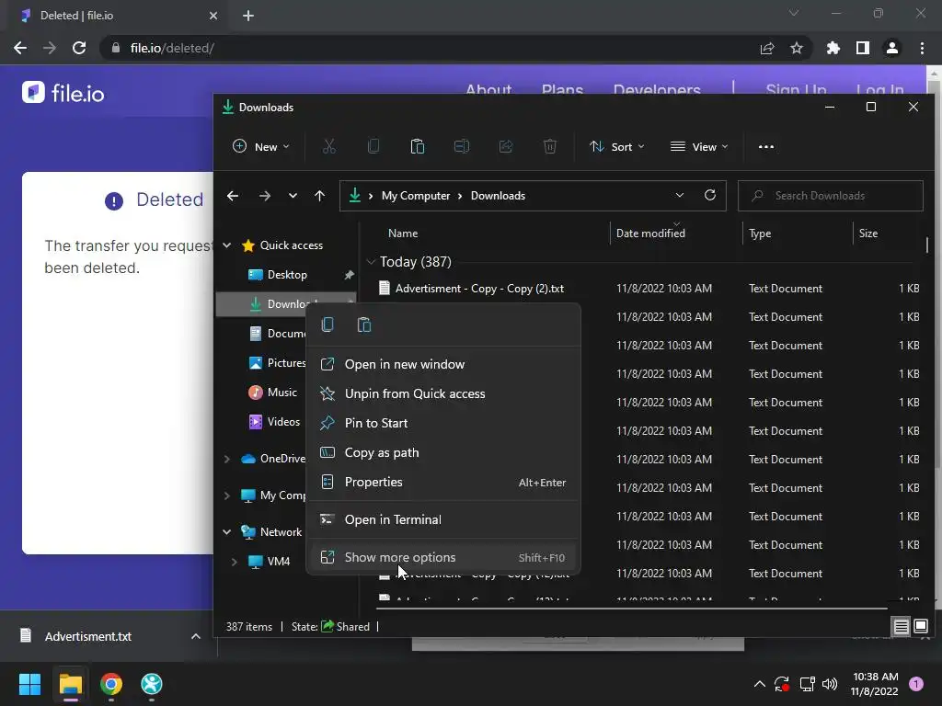Go up one folder level in Explorer
Screen dimensions: 942x706
tap(319, 196)
